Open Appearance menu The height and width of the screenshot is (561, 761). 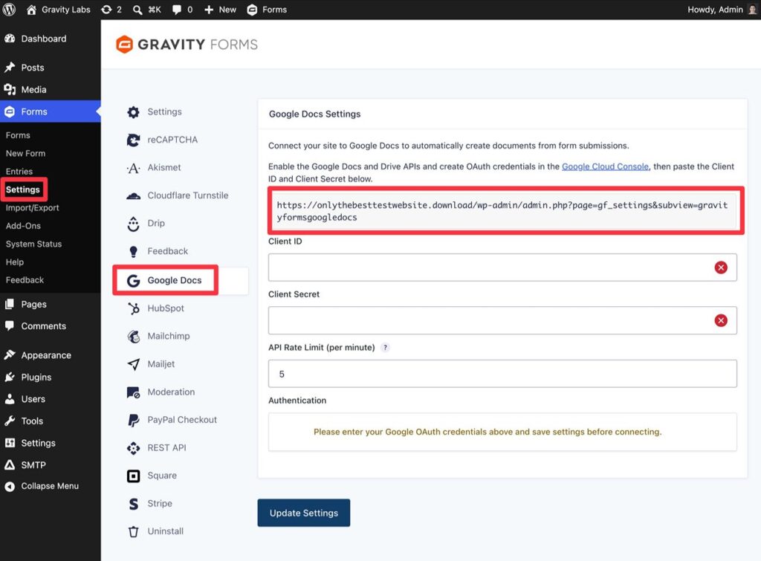pyautogui.click(x=51, y=355)
